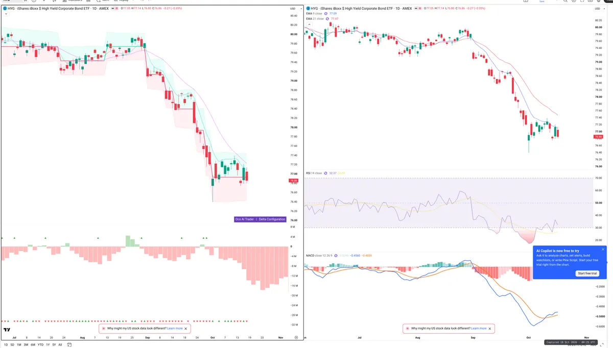Click the EMA 21 status icon
The height and width of the screenshot is (348, 613).
pos(328,19)
